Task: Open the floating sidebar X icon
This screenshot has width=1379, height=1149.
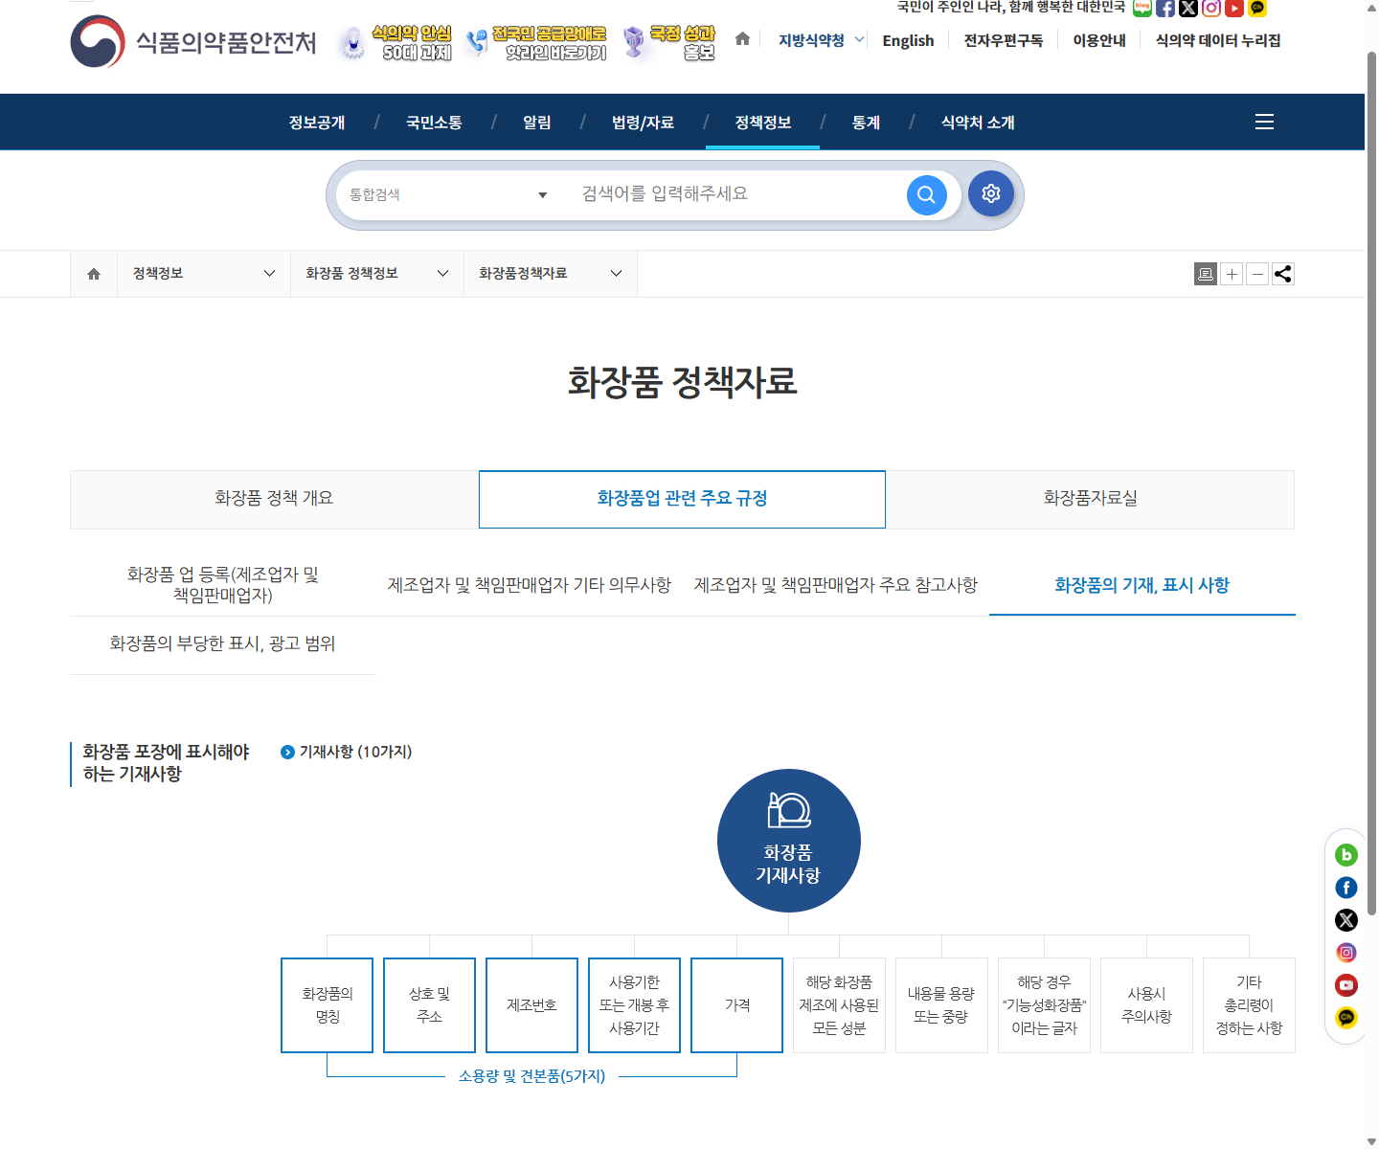Action: coord(1346,920)
